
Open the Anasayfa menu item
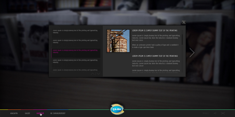[x=14, y=113]
